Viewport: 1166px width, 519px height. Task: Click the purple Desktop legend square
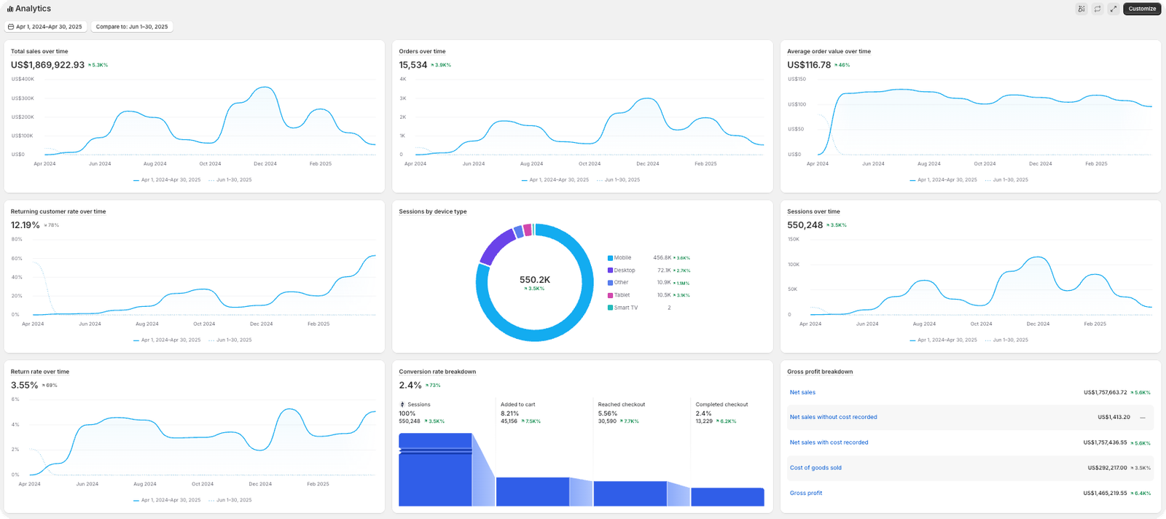[x=610, y=270]
